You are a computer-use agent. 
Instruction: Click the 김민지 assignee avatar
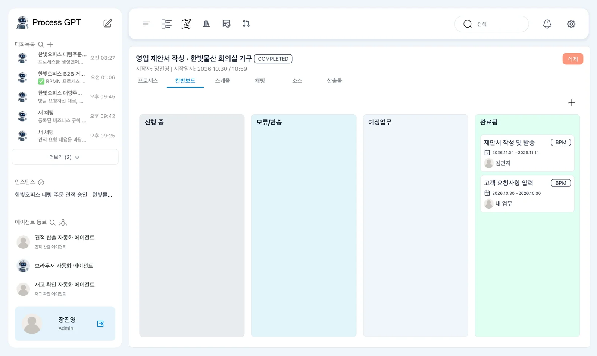click(489, 163)
